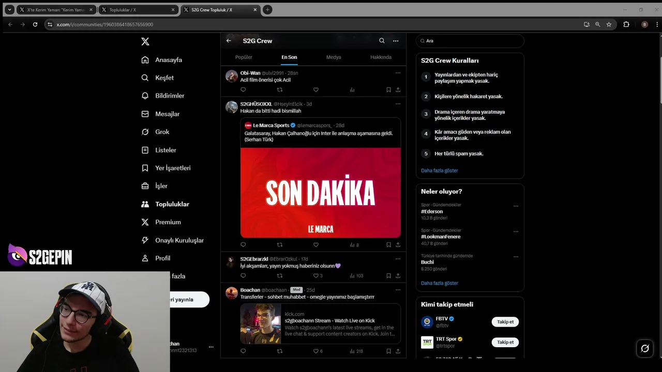
Task: Open the Grok floating button
Action: (645, 348)
